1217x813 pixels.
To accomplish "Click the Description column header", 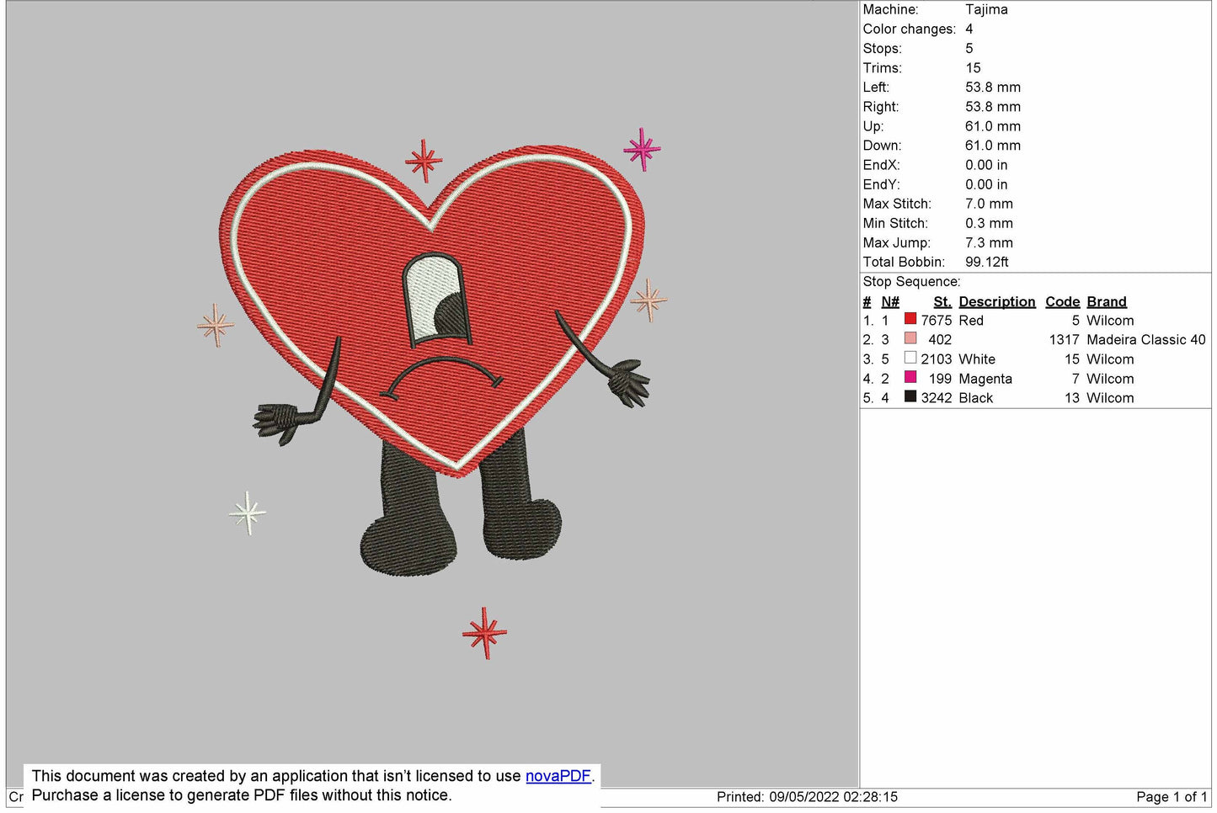I will tap(996, 301).
